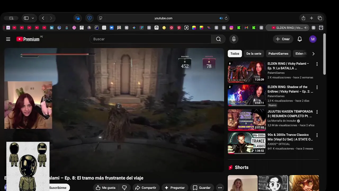Dislike the video with thumbs down
The height and width of the screenshot is (191, 339).
(124, 188)
